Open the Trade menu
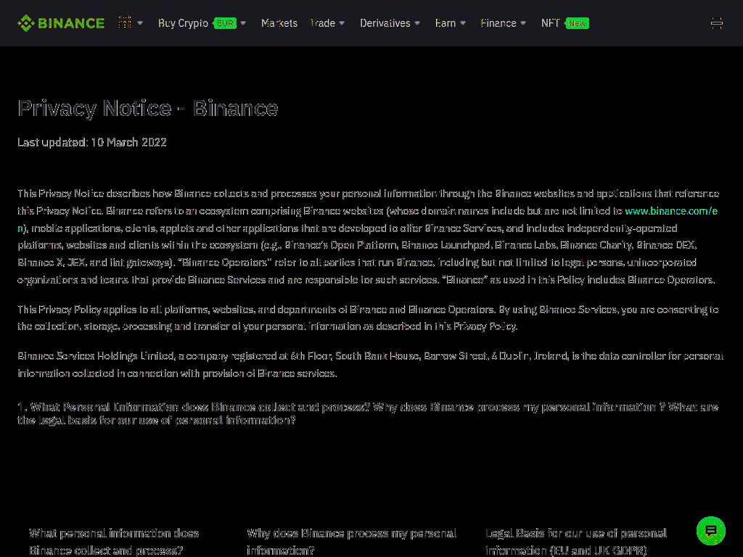 tap(322, 22)
